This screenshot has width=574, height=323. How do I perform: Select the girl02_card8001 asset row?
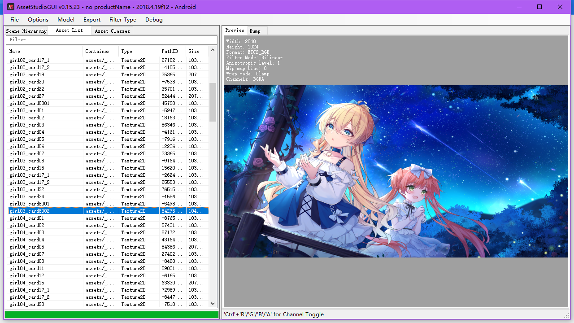click(x=108, y=103)
